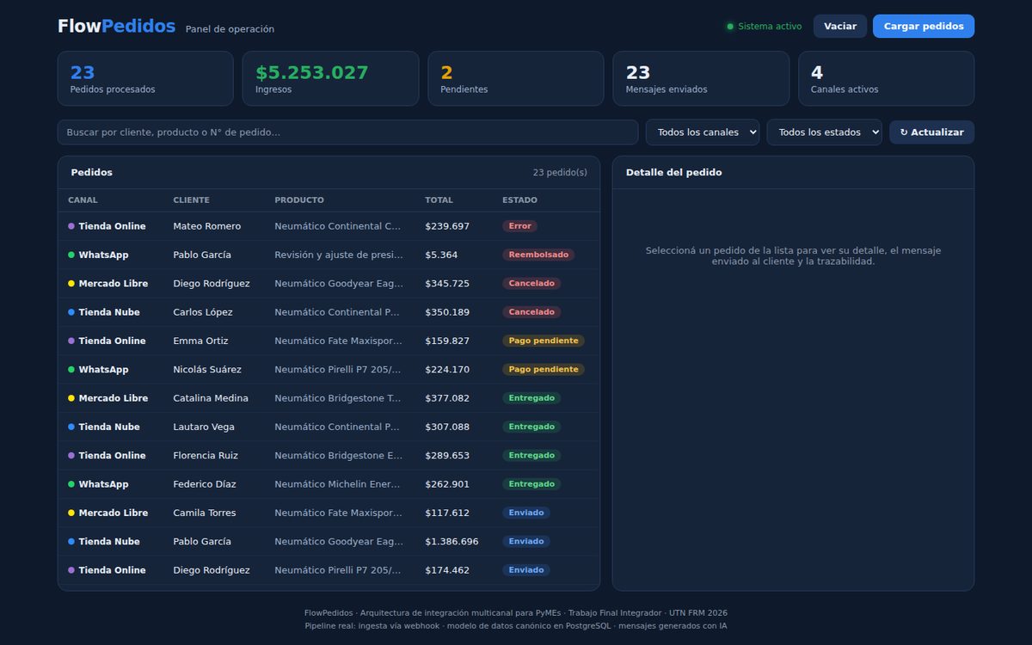Click the Actualizar refresh button
Viewport: 1032px width, 645px height.
931,132
